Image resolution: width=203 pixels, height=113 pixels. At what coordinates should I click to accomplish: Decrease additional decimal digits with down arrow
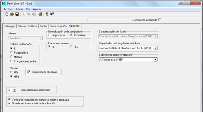14,91
